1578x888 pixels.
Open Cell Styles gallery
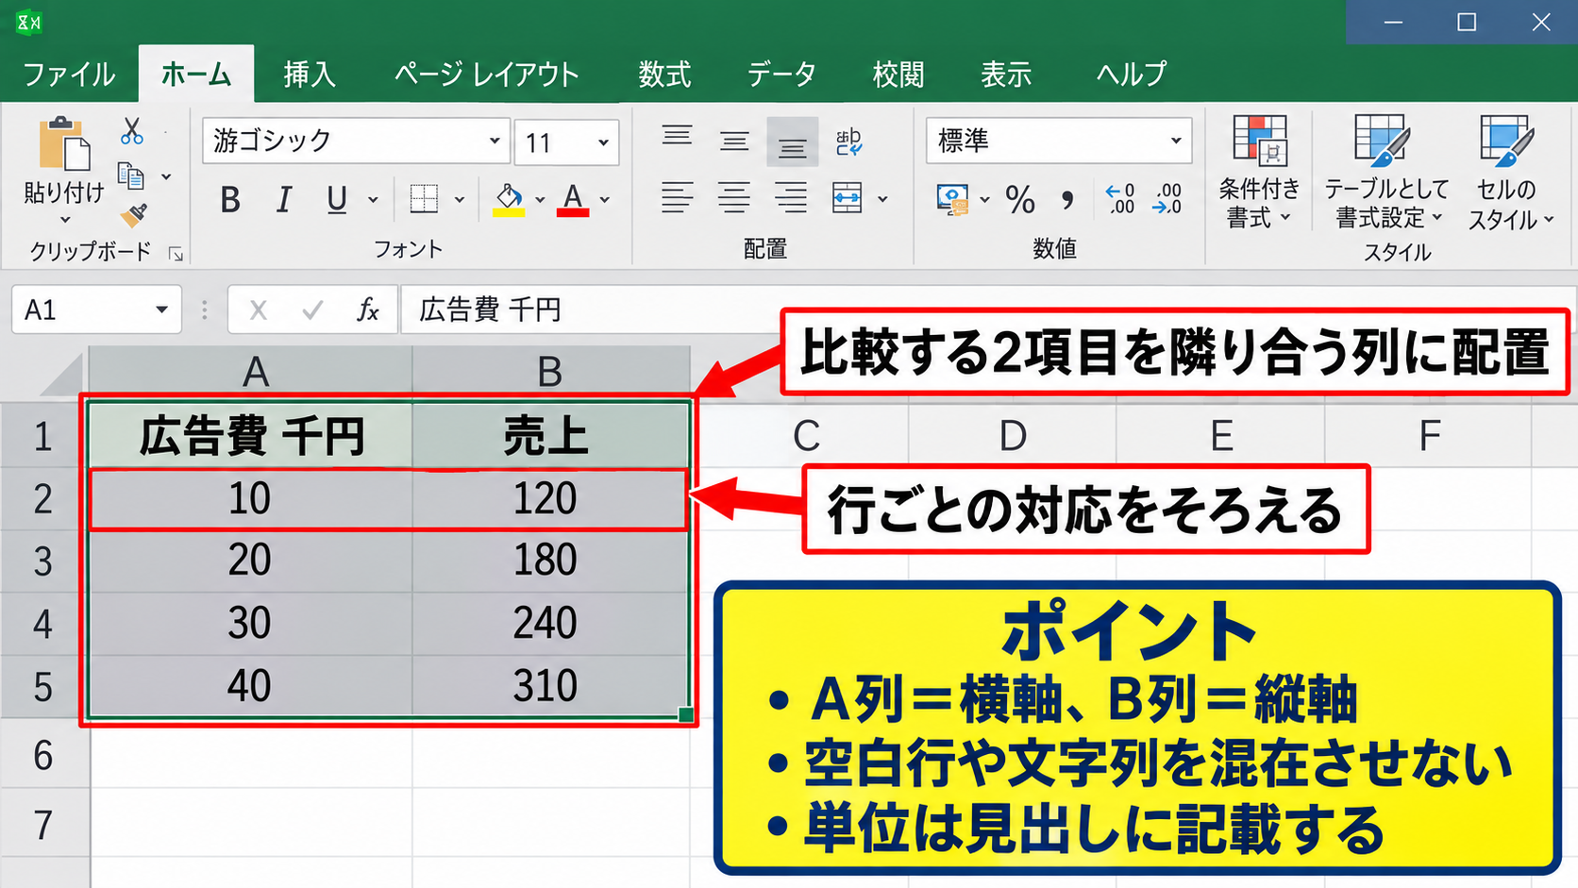[1510, 172]
